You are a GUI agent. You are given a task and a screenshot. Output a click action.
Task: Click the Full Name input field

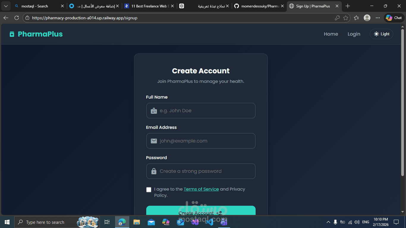click(x=201, y=111)
